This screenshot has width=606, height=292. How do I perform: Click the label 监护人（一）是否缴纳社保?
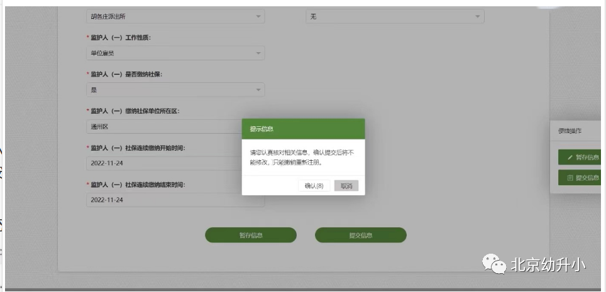tap(126, 74)
